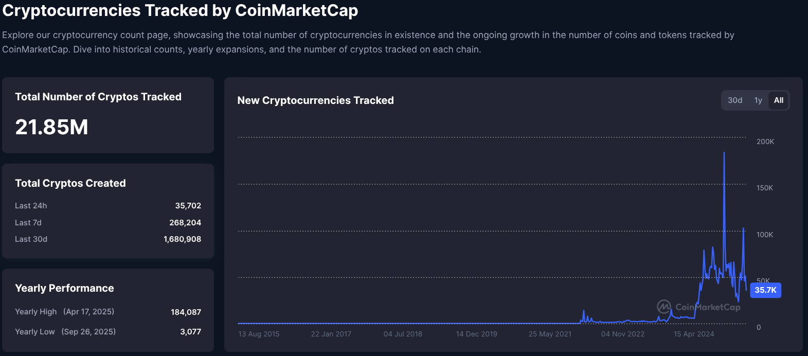Select the Last 30d value 1,680,908
The image size is (808, 356).
pos(182,239)
